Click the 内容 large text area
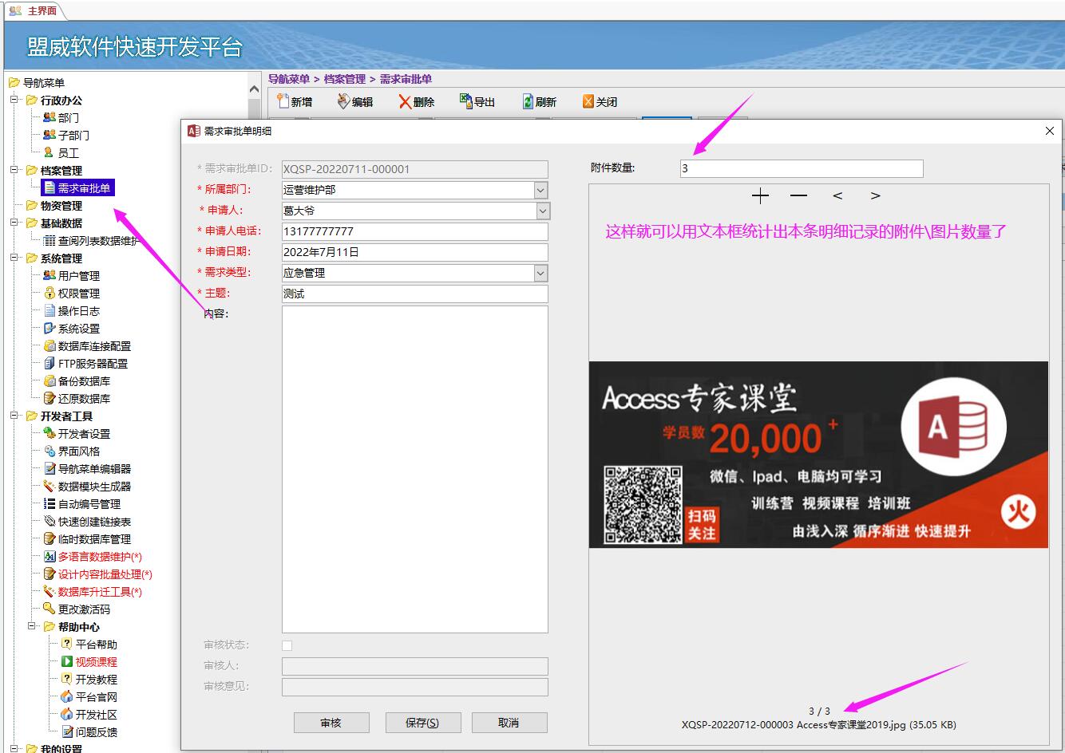This screenshot has height=753, width=1065. [415, 469]
